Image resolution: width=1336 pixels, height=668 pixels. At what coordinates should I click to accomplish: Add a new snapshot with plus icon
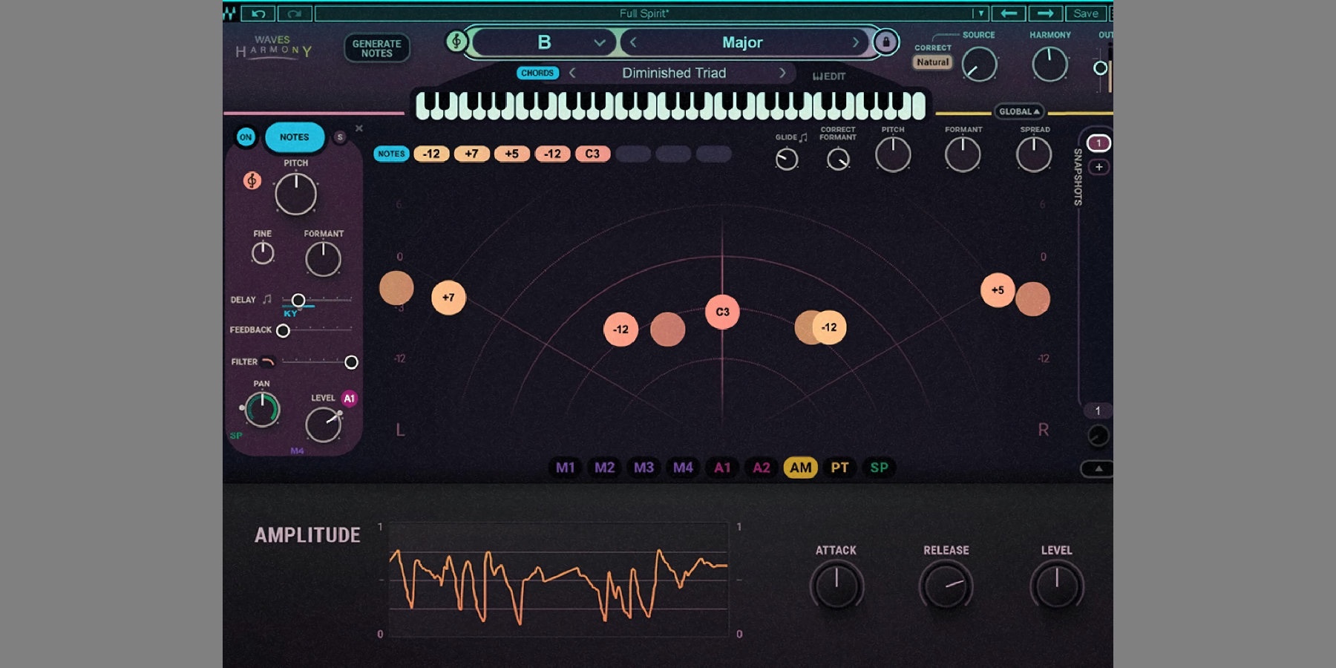(x=1098, y=167)
